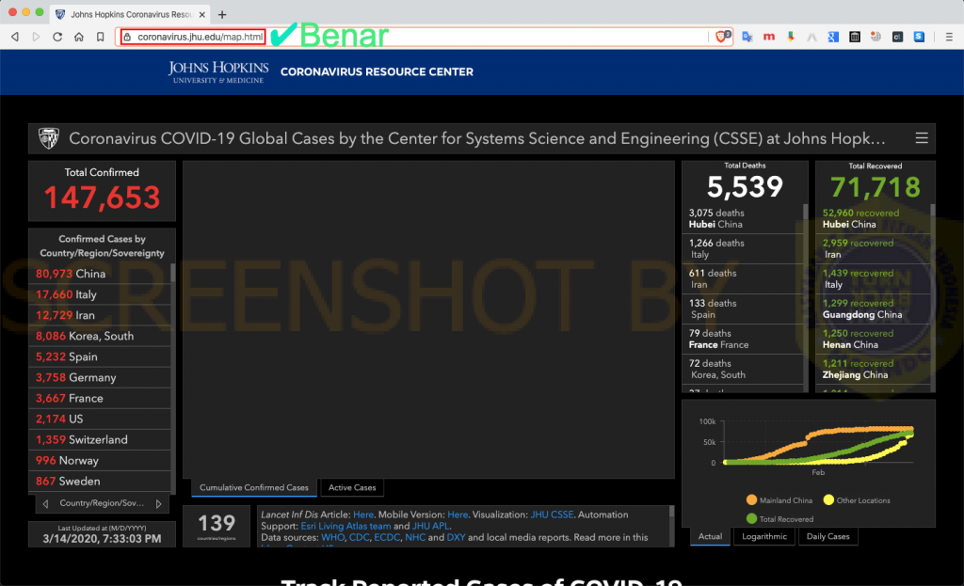Click the dark 'ct' extension icon

click(897, 37)
